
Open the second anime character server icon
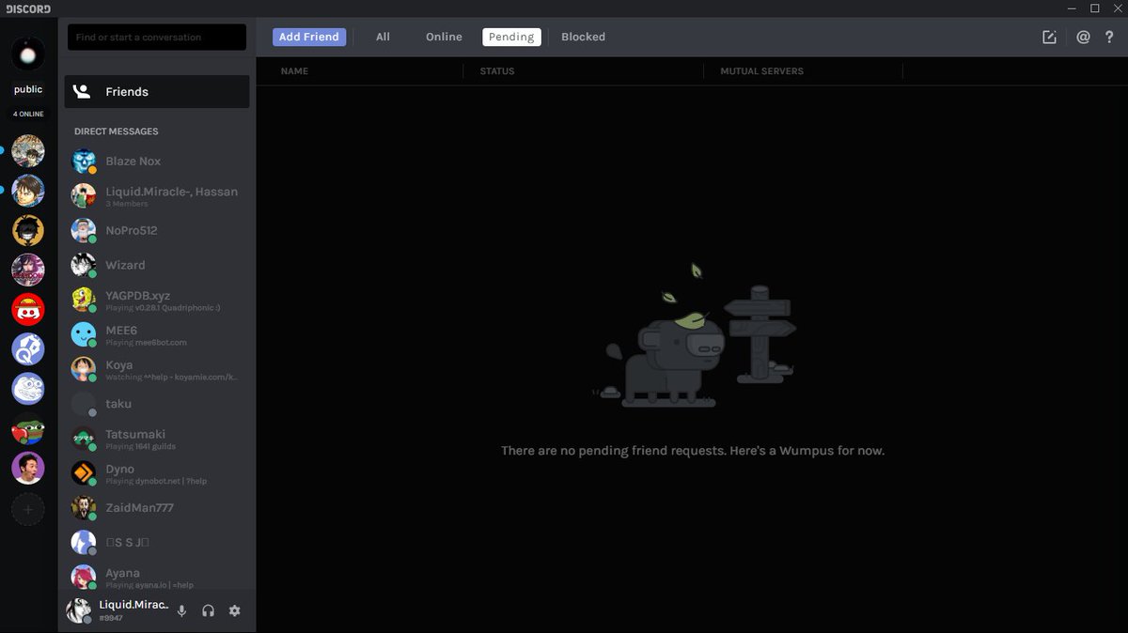tap(28, 191)
